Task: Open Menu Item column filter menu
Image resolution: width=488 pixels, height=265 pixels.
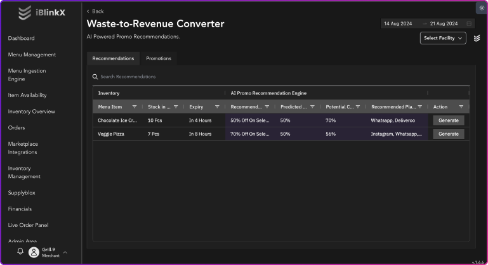Action: pyautogui.click(x=135, y=107)
